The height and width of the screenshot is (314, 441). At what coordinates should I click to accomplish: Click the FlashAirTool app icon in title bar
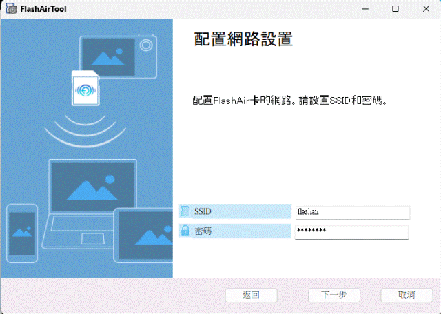click(x=12, y=9)
